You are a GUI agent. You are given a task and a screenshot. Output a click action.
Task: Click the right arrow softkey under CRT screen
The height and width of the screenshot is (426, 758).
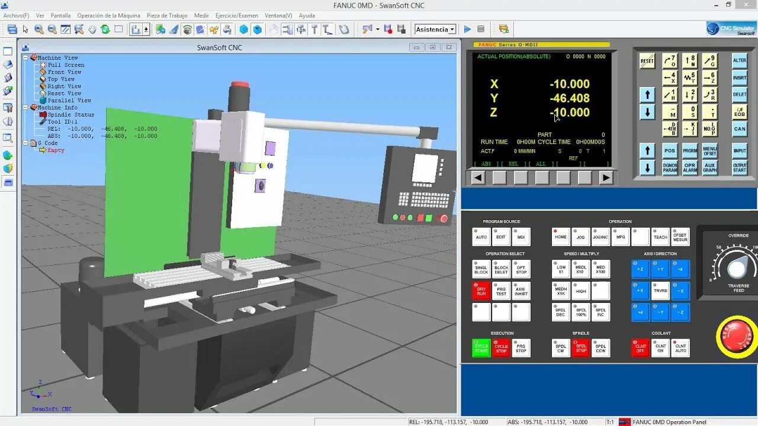pos(605,177)
